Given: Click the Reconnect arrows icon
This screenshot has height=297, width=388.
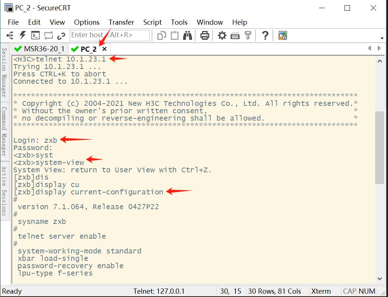Looking at the screenshot, I should (x=49, y=35).
